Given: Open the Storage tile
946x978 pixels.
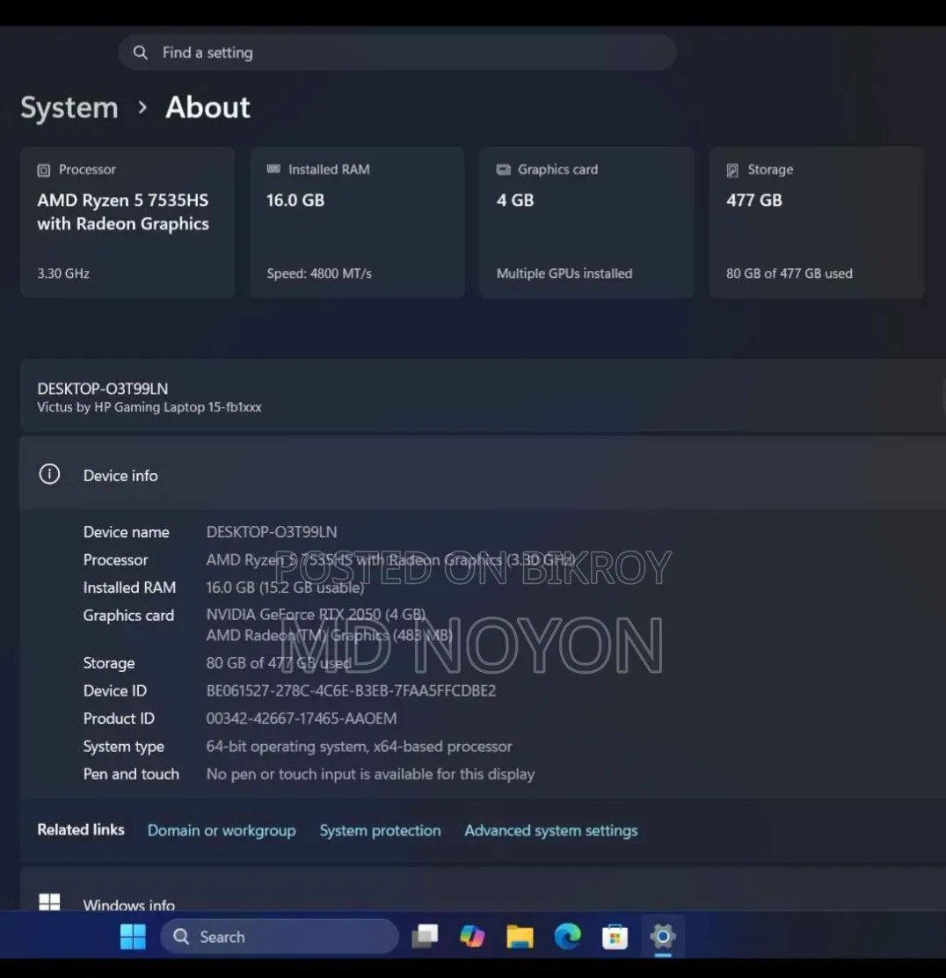Looking at the screenshot, I should tap(816, 222).
